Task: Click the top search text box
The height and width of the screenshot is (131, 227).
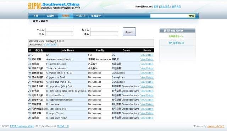Action: 169,16
